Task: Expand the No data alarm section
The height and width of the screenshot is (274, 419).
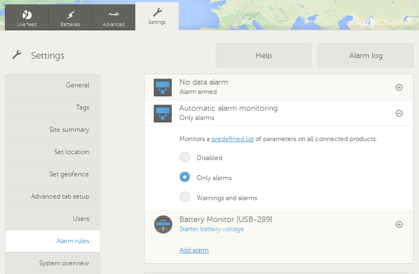Action: tap(399, 87)
